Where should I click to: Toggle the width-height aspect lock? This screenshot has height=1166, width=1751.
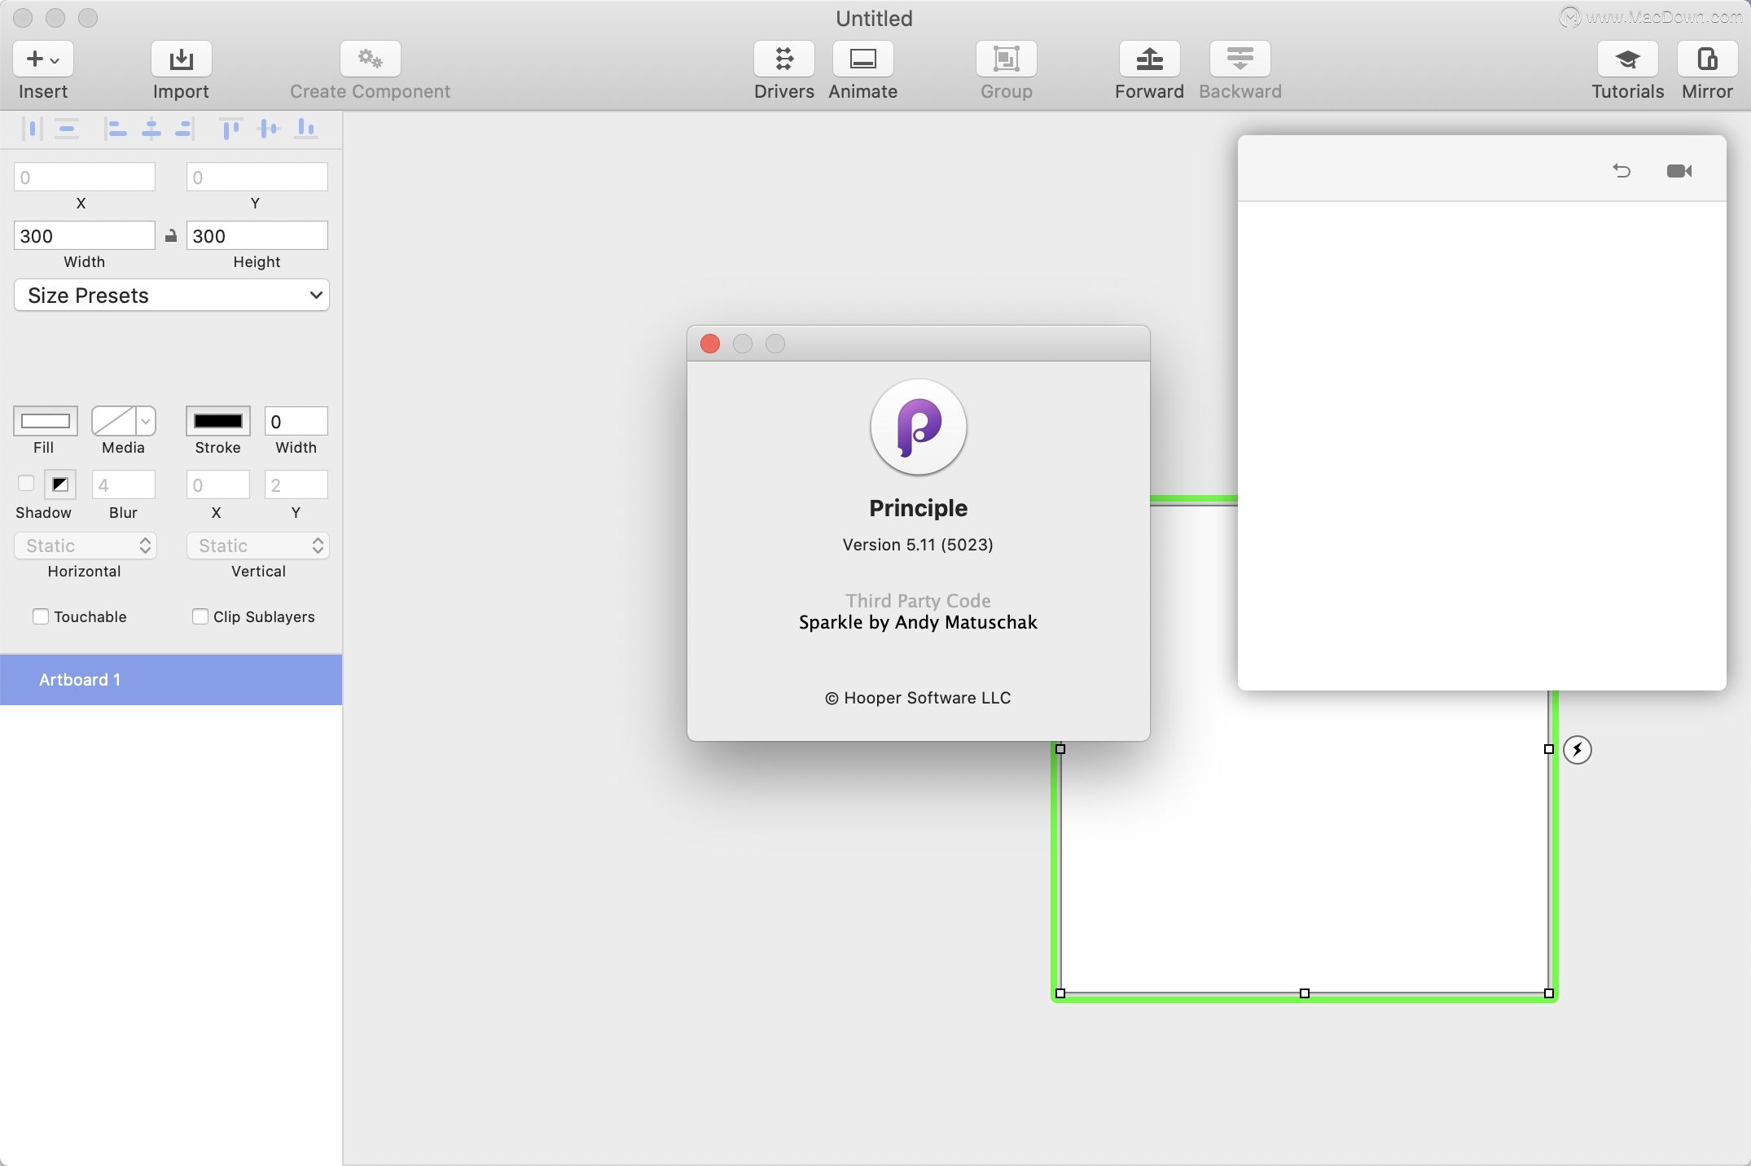pyautogui.click(x=171, y=236)
